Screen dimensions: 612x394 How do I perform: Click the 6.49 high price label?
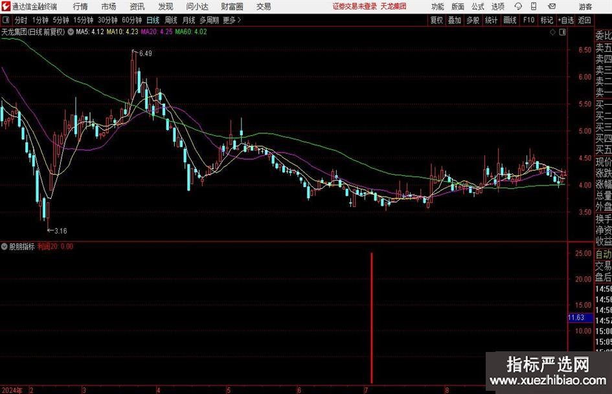146,54
